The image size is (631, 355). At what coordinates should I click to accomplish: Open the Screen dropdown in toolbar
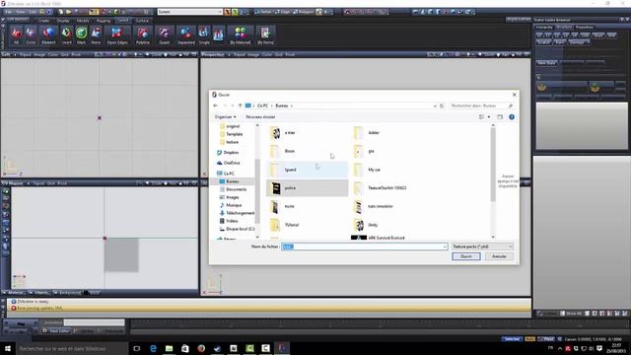190,12
